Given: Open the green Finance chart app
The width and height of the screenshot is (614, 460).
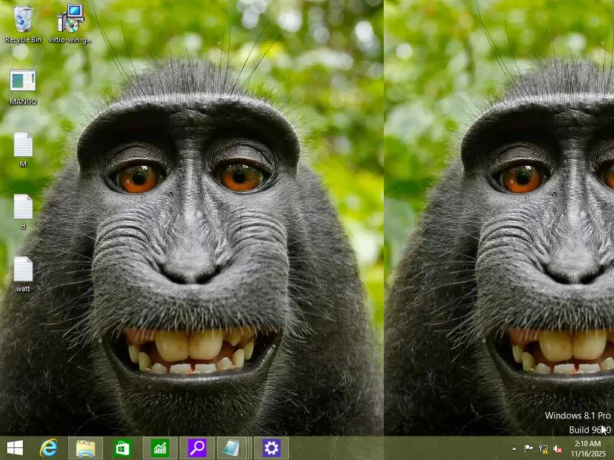Looking at the screenshot, I should pyautogui.click(x=159, y=448).
